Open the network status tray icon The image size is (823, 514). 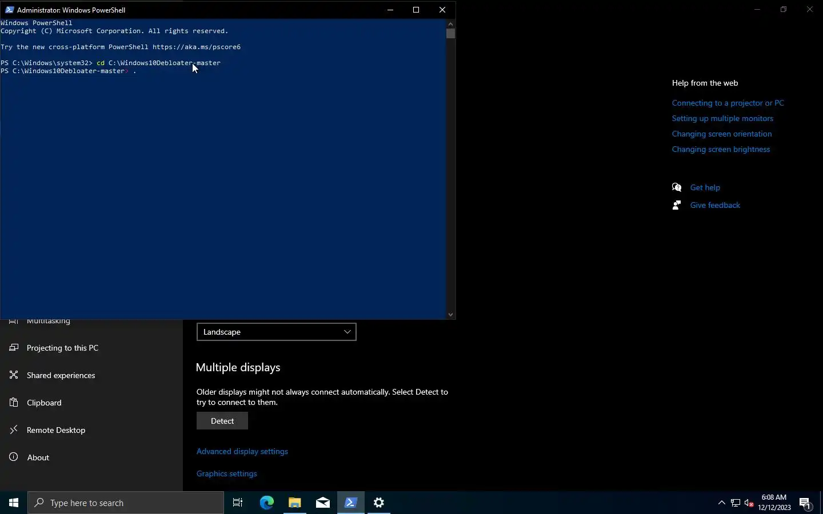pyautogui.click(x=736, y=503)
